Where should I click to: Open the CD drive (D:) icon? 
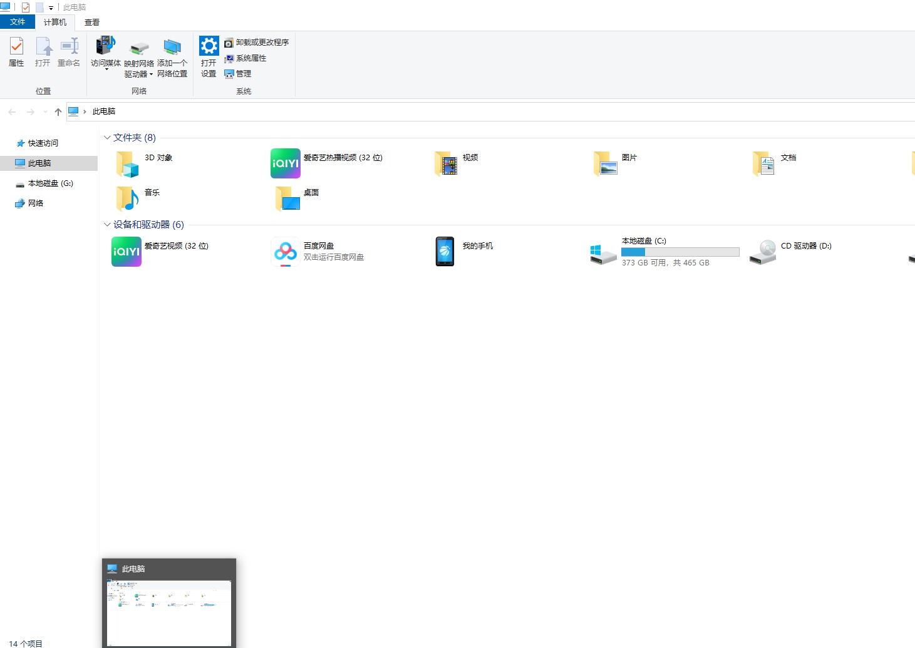click(763, 252)
